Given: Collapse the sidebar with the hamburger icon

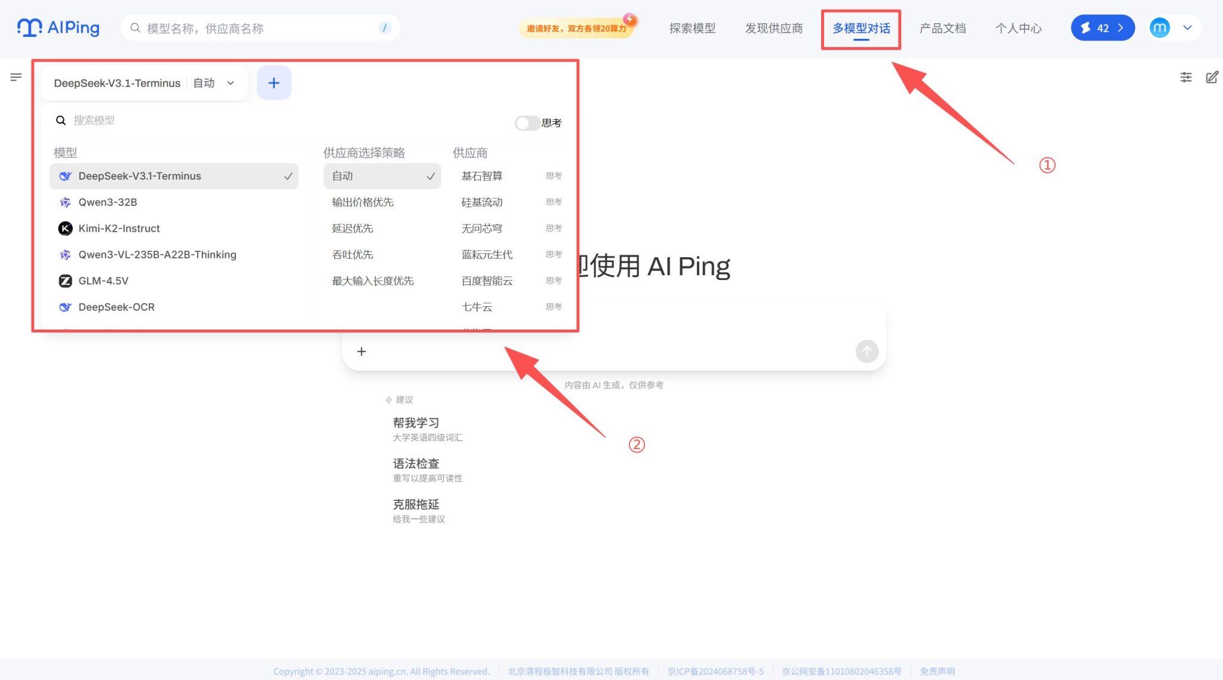Looking at the screenshot, I should pos(16,77).
